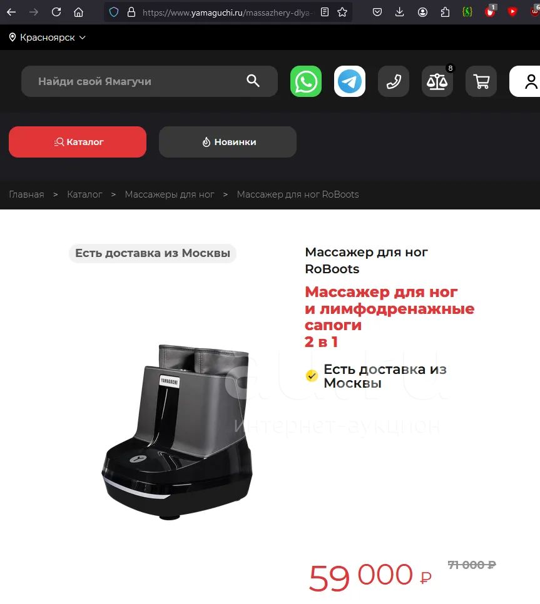This screenshot has width=540, height=604.
Task: Open the red Каталог button
Action: [78, 142]
